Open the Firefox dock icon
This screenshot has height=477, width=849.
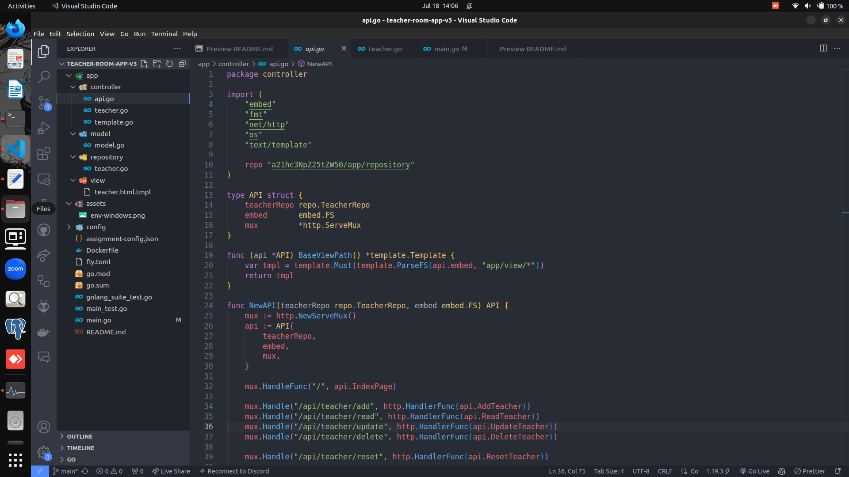click(x=15, y=29)
